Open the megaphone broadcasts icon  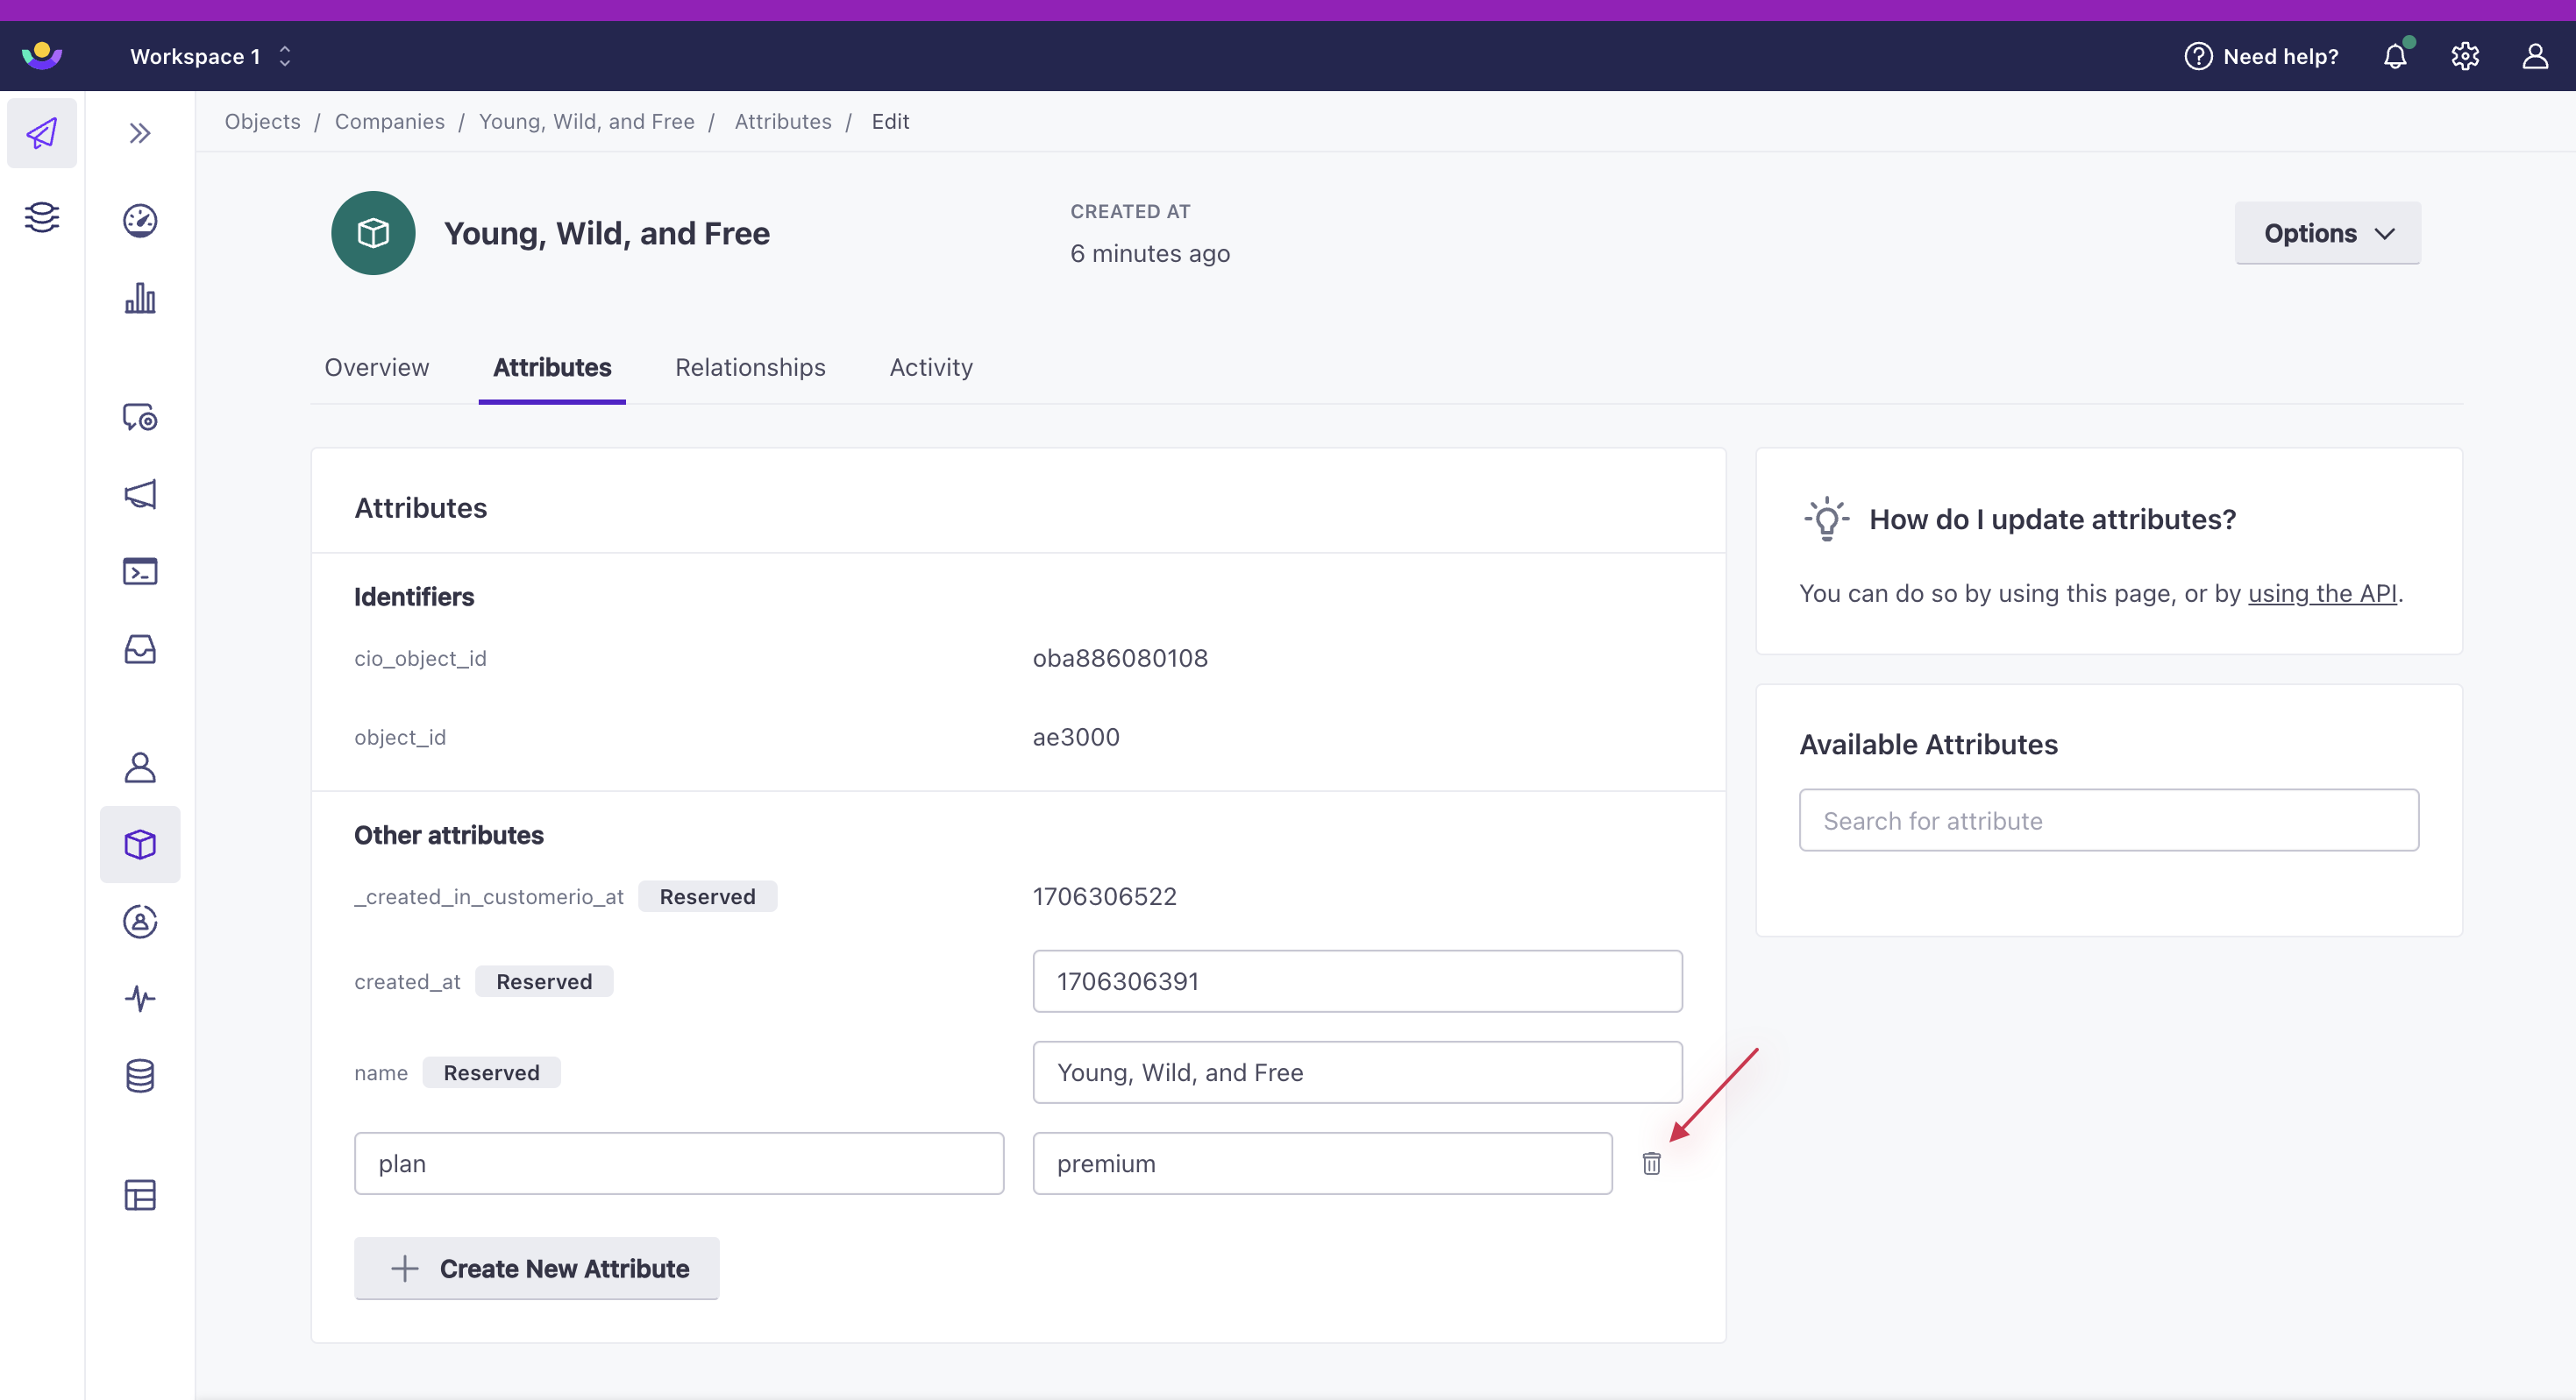(x=140, y=493)
